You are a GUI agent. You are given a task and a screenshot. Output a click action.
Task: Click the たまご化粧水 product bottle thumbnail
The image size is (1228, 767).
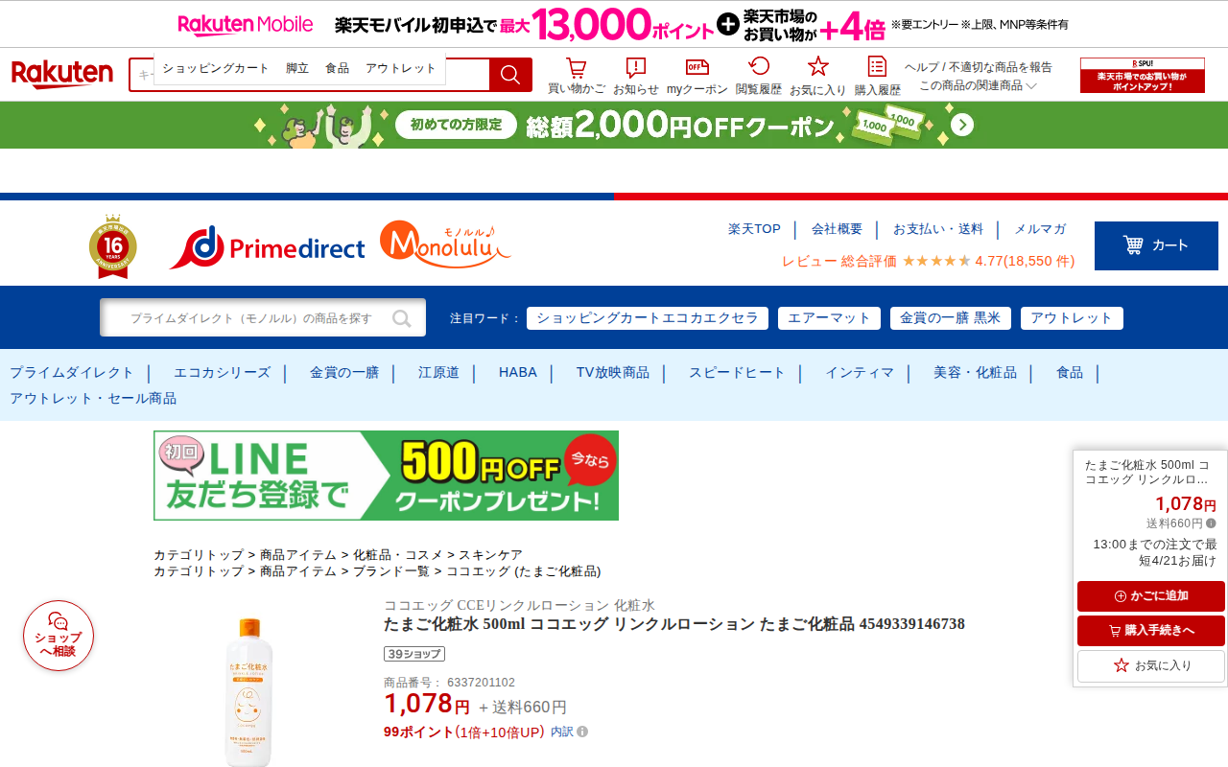248,690
